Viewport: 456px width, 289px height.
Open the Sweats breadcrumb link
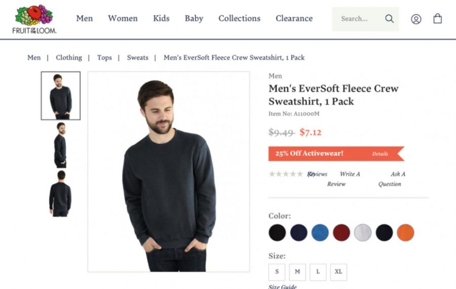[x=137, y=58]
